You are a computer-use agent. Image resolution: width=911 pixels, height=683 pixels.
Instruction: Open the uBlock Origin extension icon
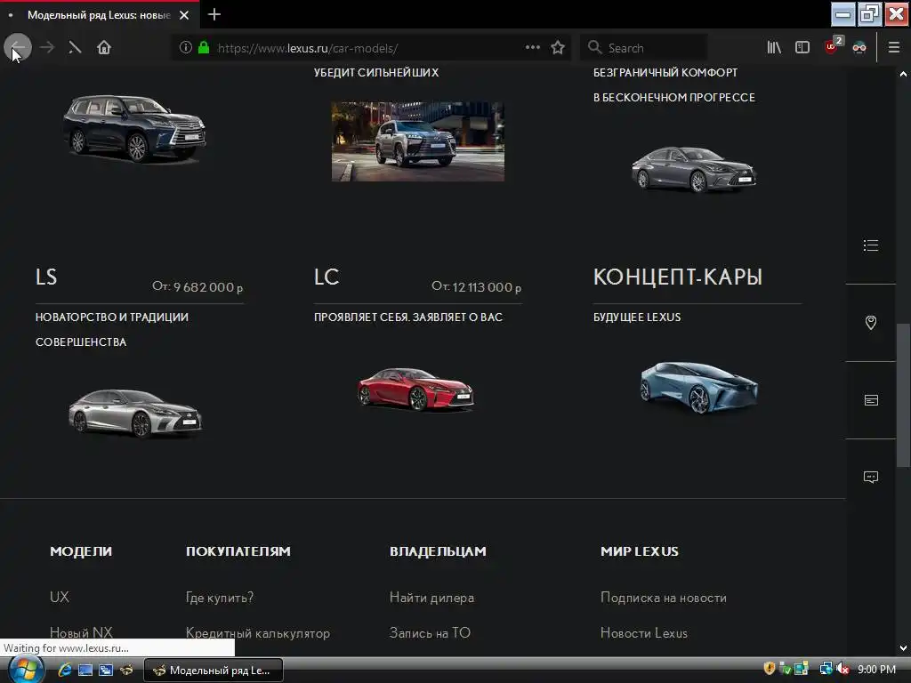click(832, 46)
